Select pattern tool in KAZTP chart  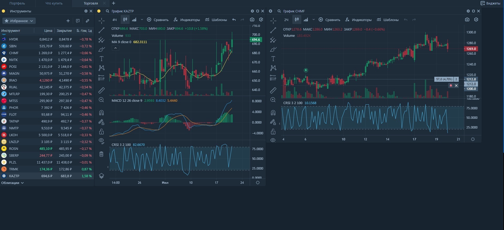coord(101,68)
